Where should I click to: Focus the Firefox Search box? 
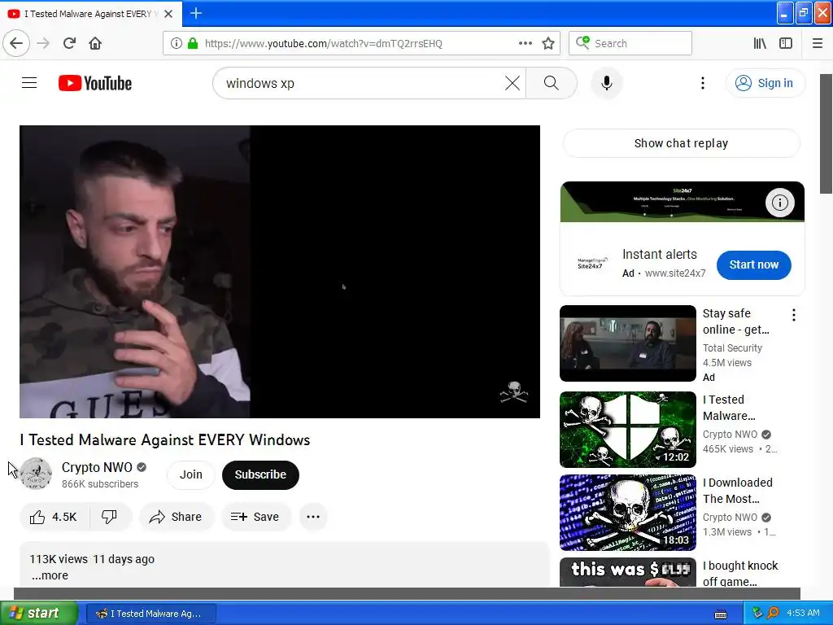pyautogui.click(x=630, y=43)
